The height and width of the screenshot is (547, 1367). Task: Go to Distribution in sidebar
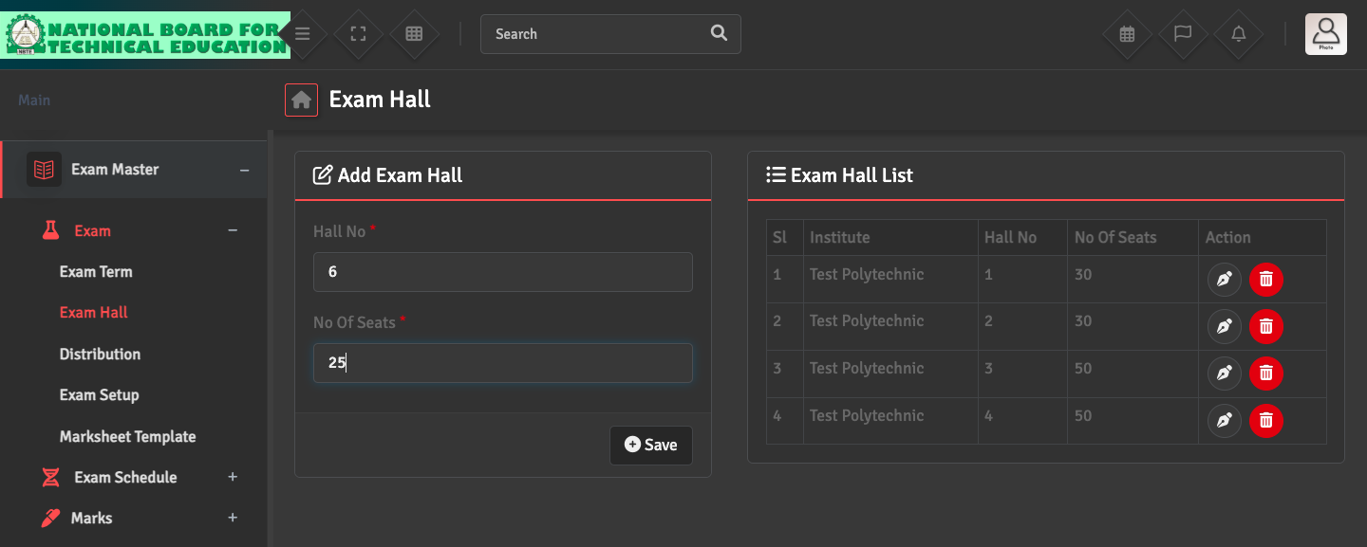point(100,354)
